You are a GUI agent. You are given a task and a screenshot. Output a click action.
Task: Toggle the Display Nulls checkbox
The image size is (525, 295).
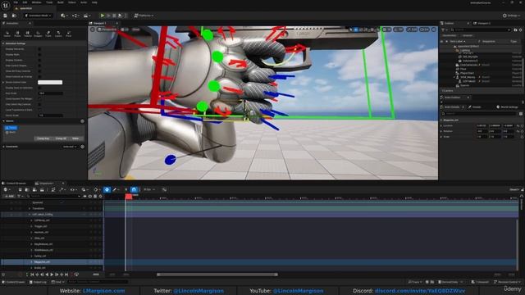(39, 55)
